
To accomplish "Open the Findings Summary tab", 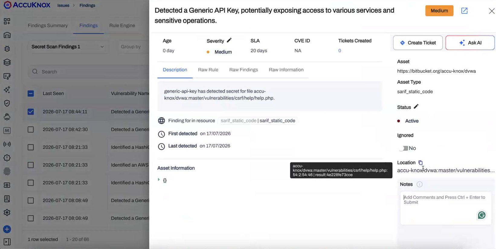I will pyautogui.click(x=48, y=25).
